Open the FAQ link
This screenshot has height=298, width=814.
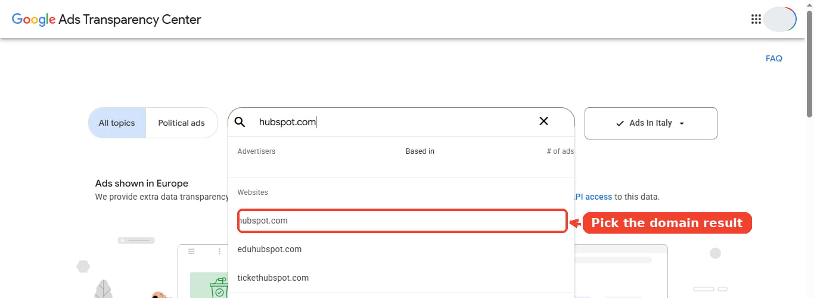(773, 58)
